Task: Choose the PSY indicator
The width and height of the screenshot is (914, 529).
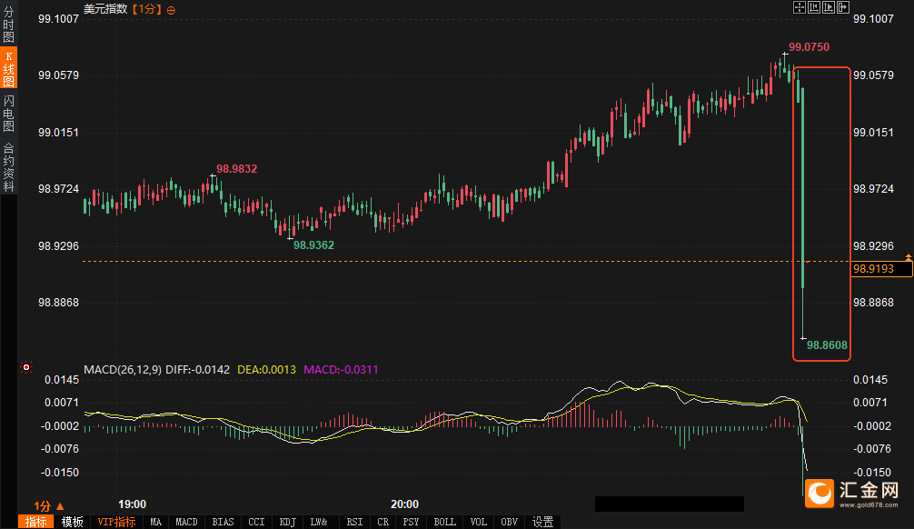Action: (x=411, y=522)
